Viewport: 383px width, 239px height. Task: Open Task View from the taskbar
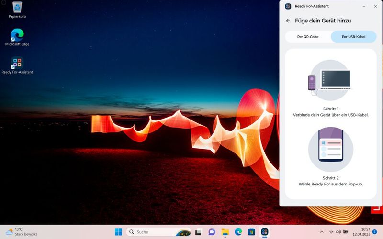(x=198, y=232)
